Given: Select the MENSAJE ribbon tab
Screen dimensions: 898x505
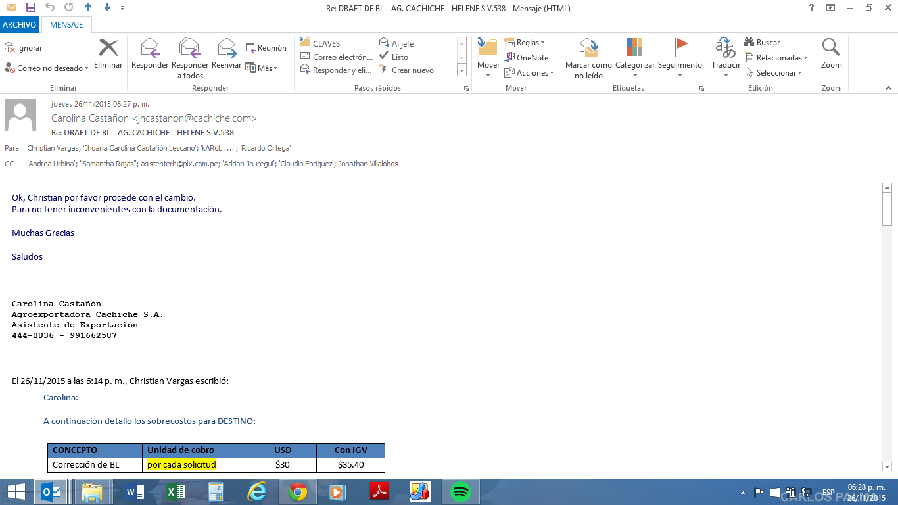Looking at the screenshot, I should (66, 25).
